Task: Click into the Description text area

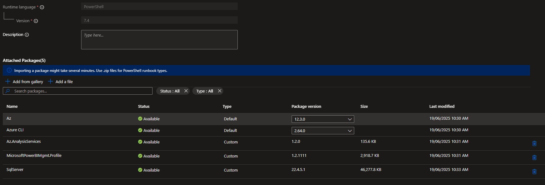Action: [x=159, y=40]
